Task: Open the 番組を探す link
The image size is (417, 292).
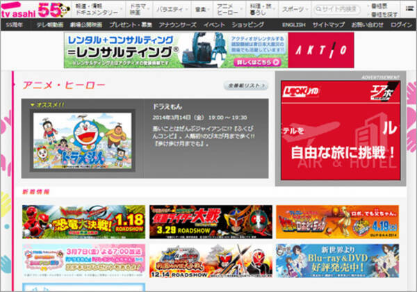Action: (384, 14)
